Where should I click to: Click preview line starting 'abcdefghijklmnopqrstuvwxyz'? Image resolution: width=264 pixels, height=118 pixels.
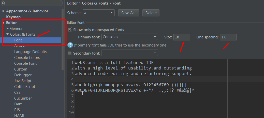tap(130, 85)
